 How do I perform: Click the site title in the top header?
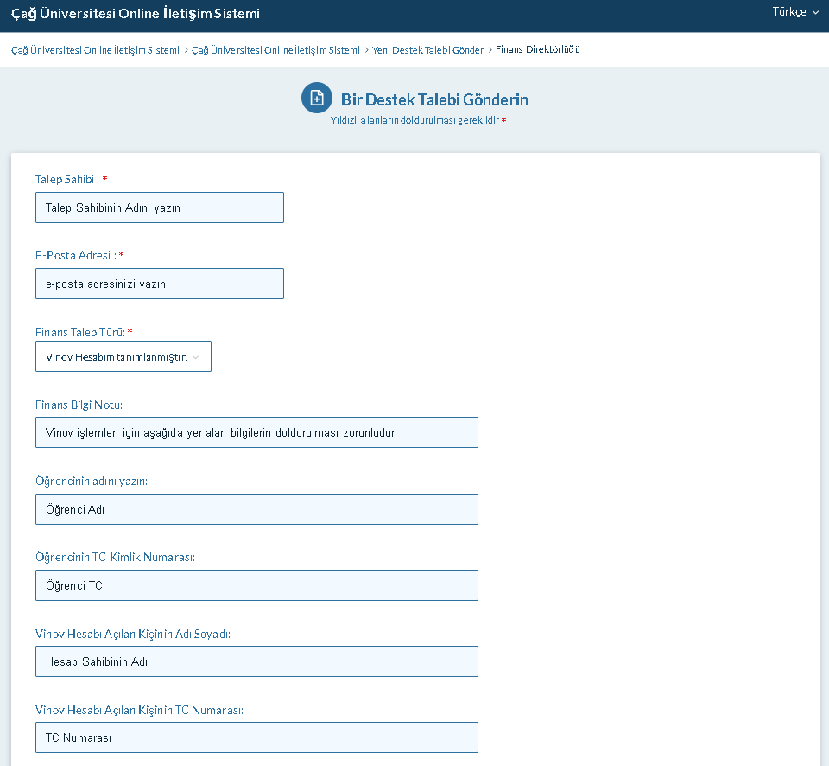pos(136,14)
